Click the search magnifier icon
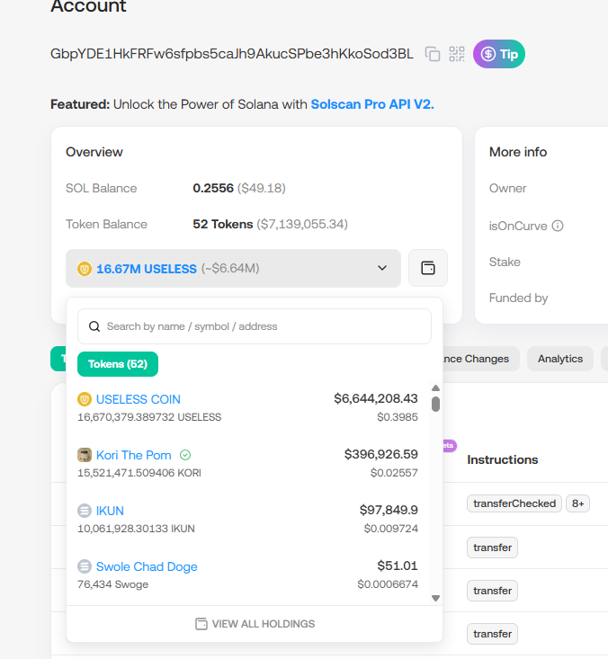The image size is (608, 659). (x=94, y=326)
